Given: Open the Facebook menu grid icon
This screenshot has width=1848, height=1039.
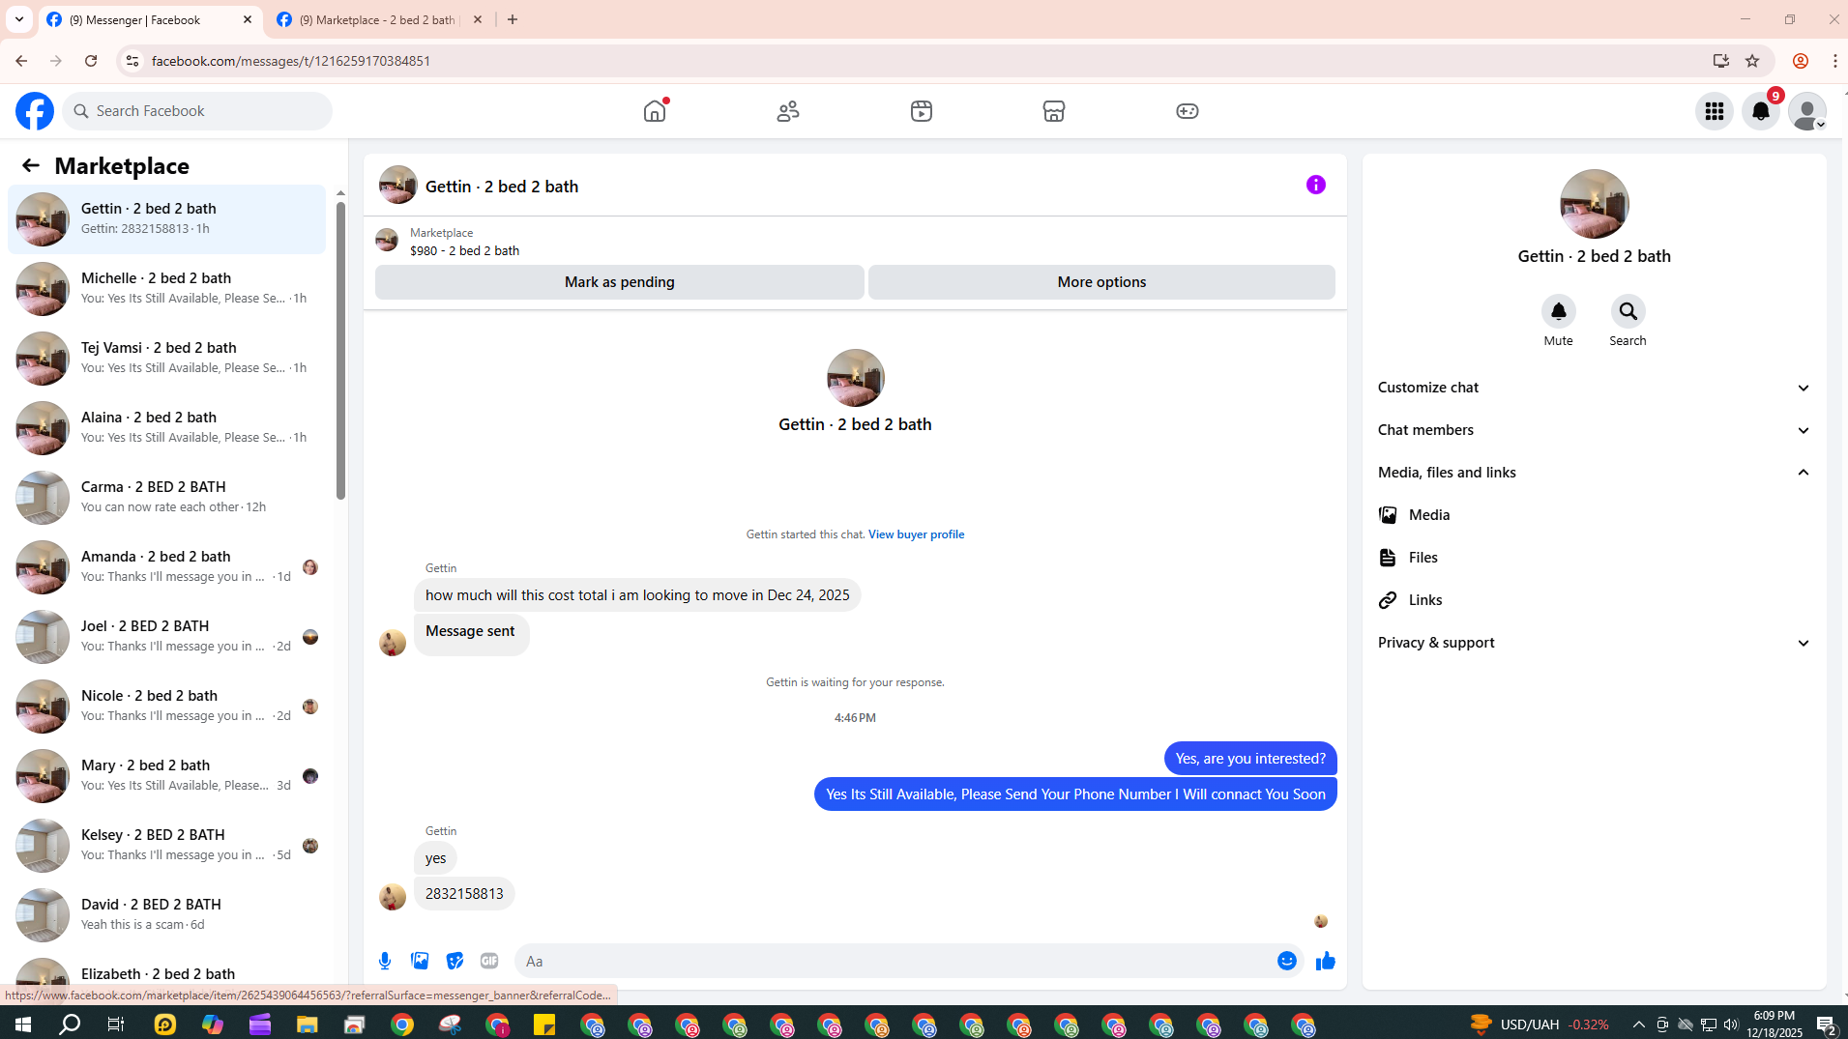Looking at the screenshot, I should [1715, 111].
